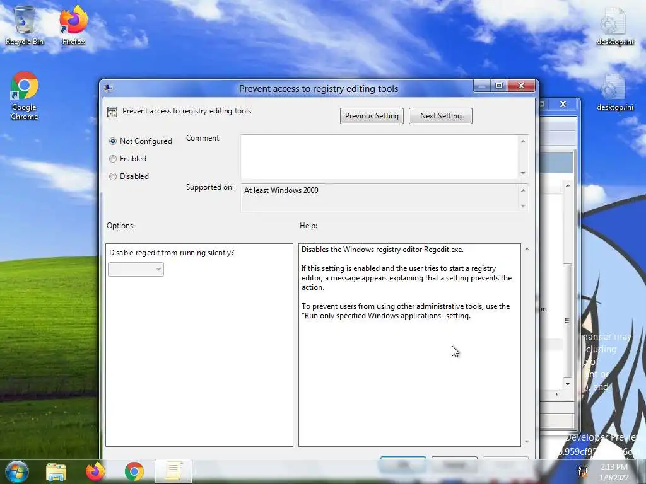Click the background window's horizontal scroll-right arrow
This screenshot has width=646, height=484.
click(x=556, y=395)
